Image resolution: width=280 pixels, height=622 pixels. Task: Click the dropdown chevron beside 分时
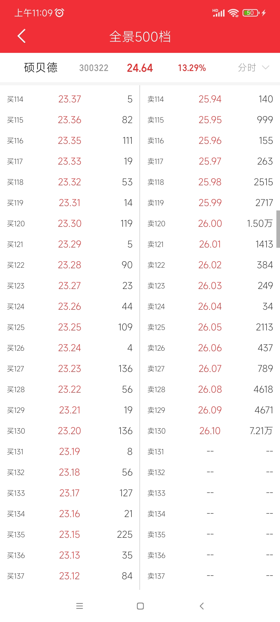pyautogui.click(x=265, y=68)
